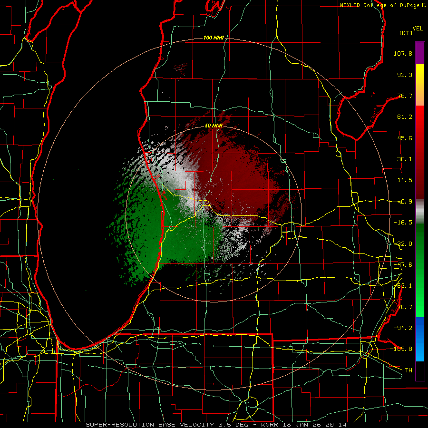Click the 30.1 velocity scale value

(405, 159)
